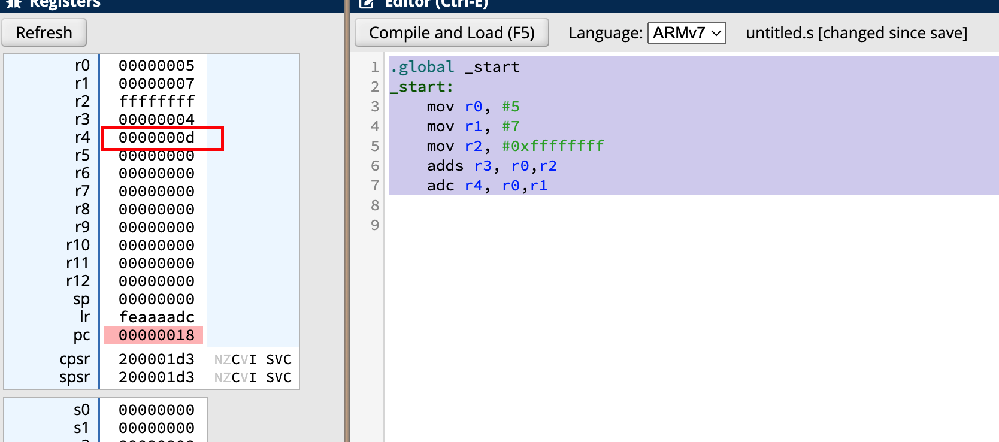Viewport: 999px width, 442px height.
Task: Place cursor on the 'adc r4, r0,r1' line
Action: [x=486, y=186]
